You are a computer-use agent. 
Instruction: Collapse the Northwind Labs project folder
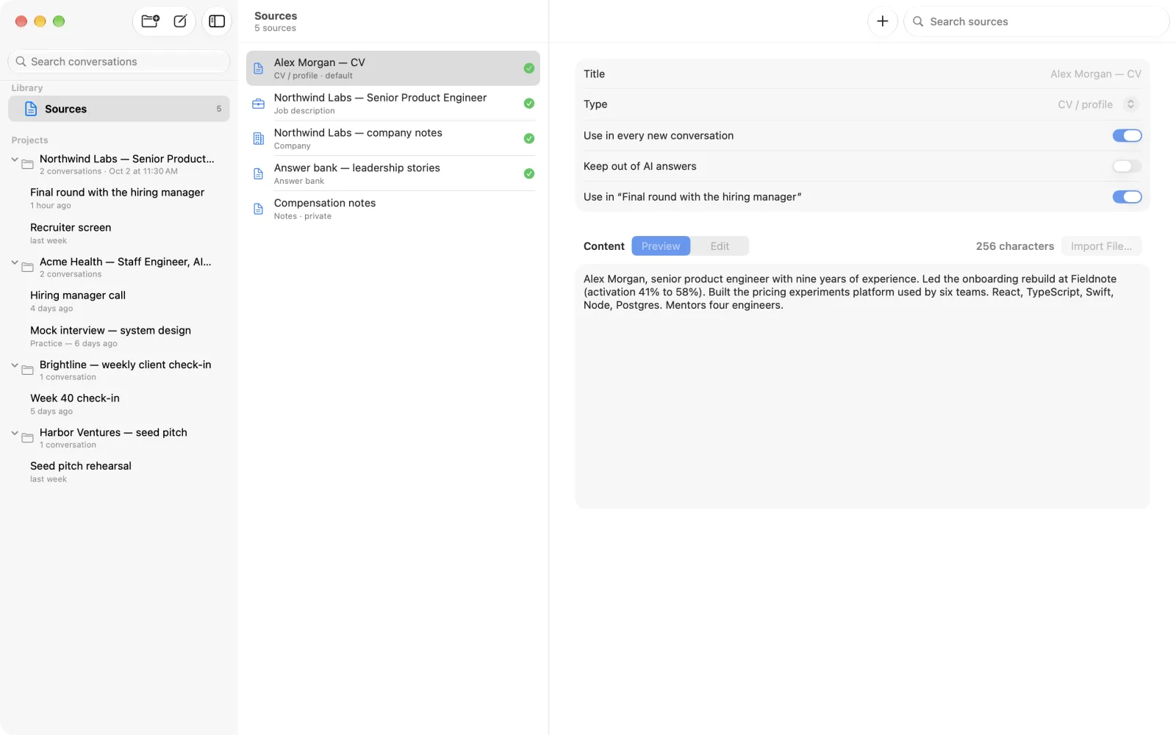[15, 159]
